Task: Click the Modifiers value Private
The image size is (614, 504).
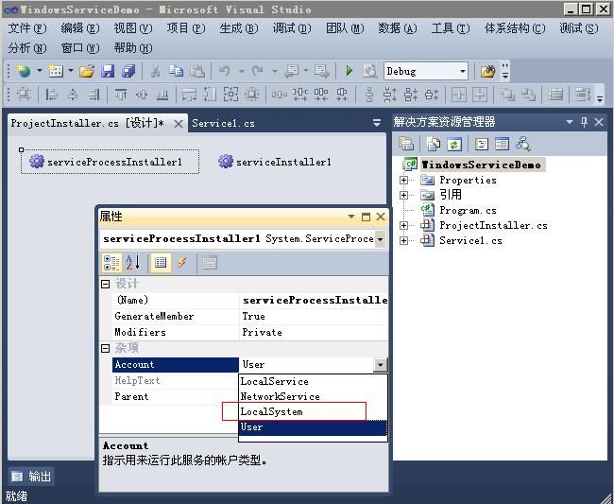Action: pos(314,332)
